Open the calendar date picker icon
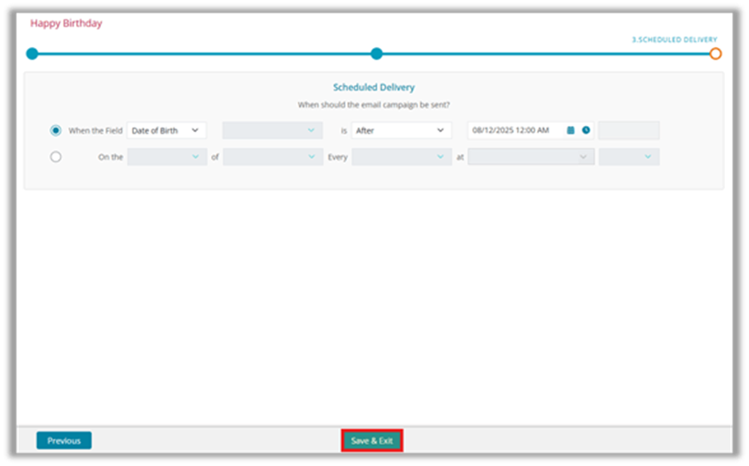The height and width of the screenshot is (466, 749). tap(571, 130)
